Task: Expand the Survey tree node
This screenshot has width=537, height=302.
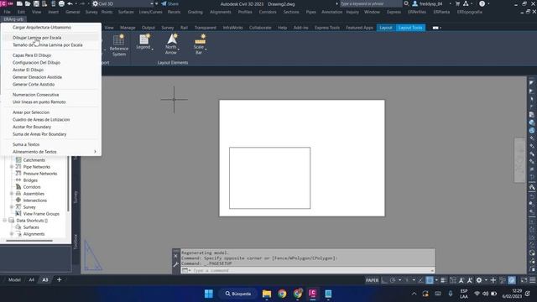Action: pyautogui.click(x=12, y=207)
